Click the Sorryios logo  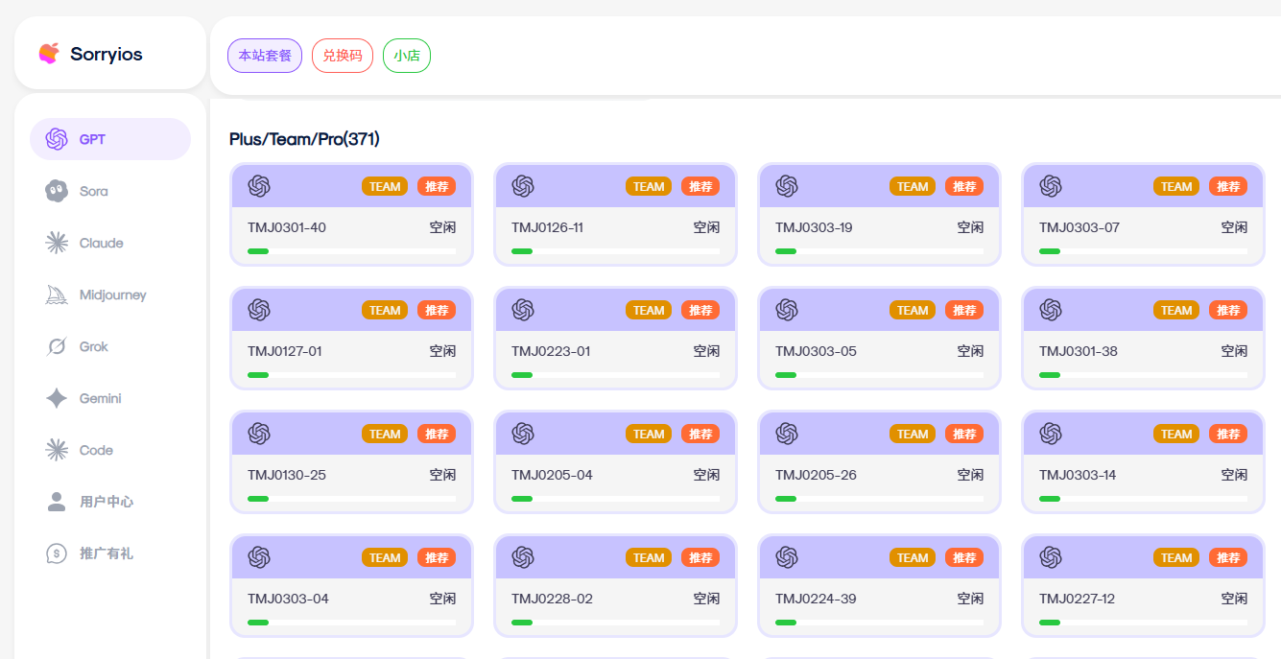tap(97, 54)
